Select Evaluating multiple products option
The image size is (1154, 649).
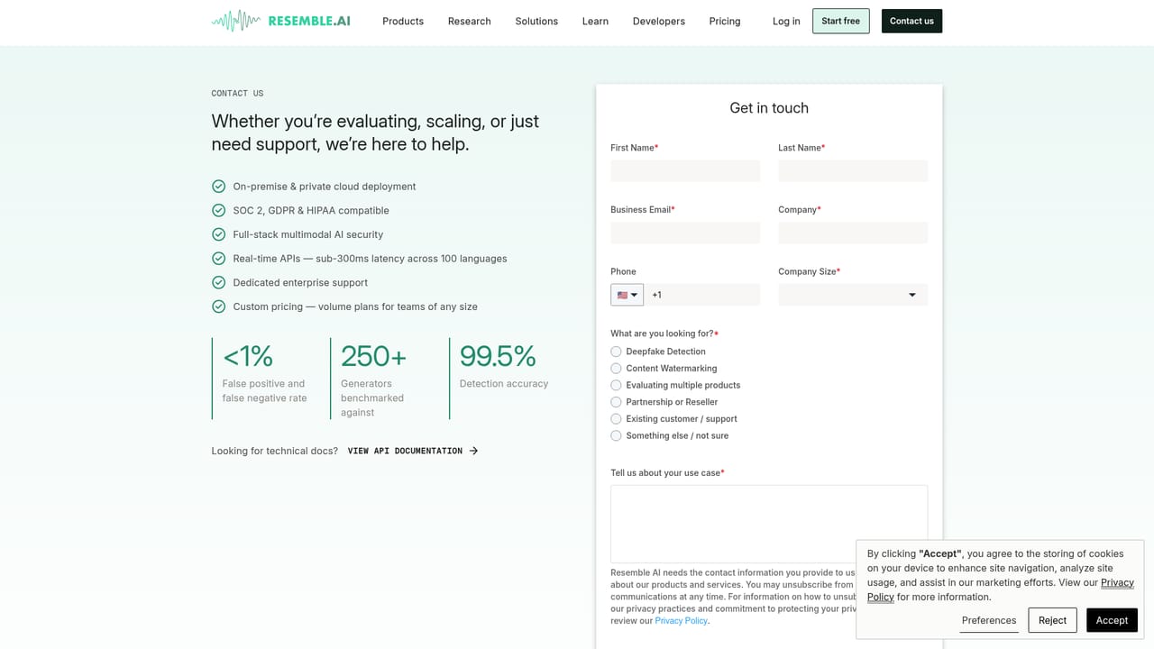(x=616, y=385)
